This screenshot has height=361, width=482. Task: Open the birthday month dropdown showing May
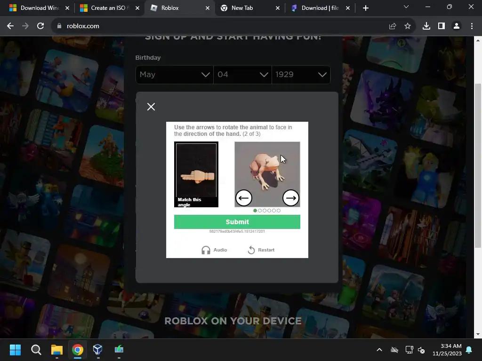click(x=174, y=75)
